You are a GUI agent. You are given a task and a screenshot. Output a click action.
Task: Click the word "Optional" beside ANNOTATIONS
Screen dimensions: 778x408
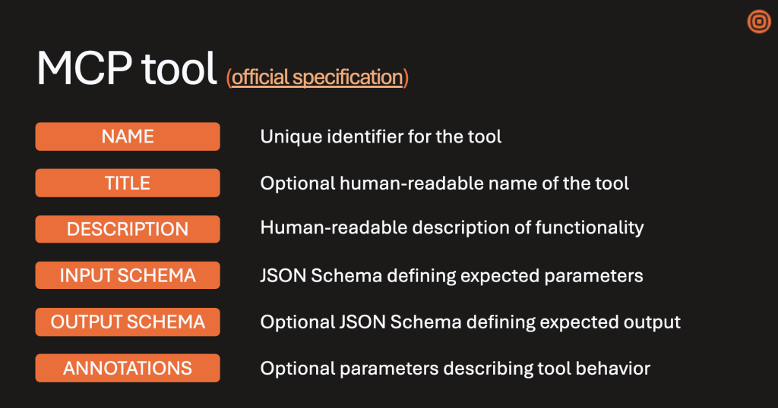[x=292, y=369]
